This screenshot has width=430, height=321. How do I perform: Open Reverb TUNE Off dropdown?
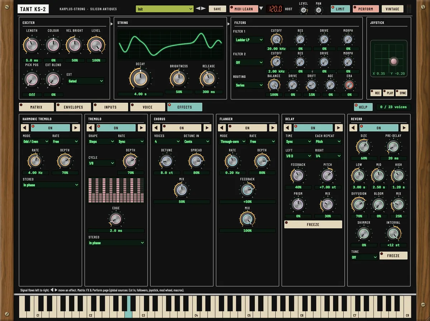click(364, 257)
